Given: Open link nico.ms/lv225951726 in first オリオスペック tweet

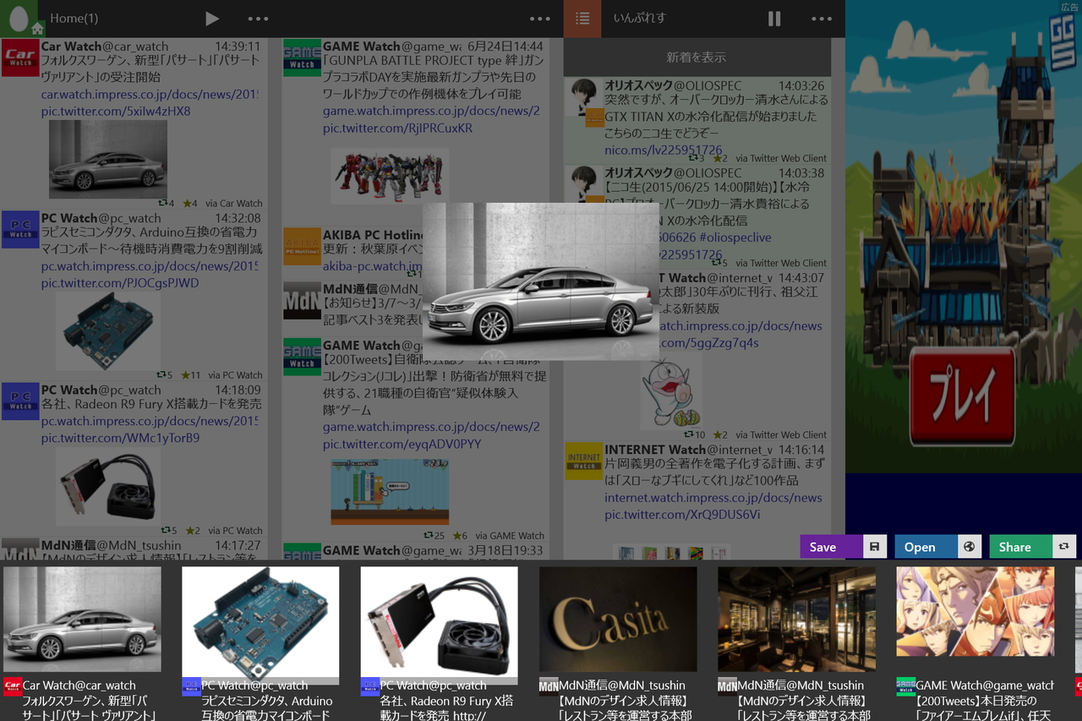Looking at the screenshot, I should [664, 150].
